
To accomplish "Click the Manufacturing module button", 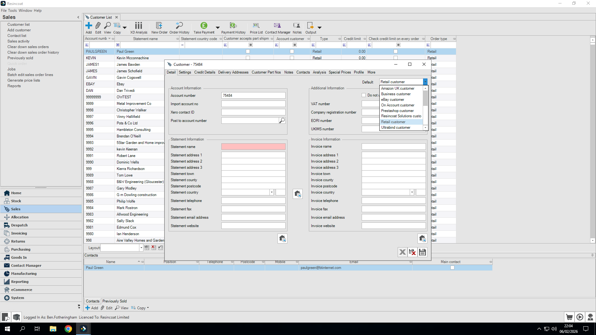I will click(x=24, y=274).
